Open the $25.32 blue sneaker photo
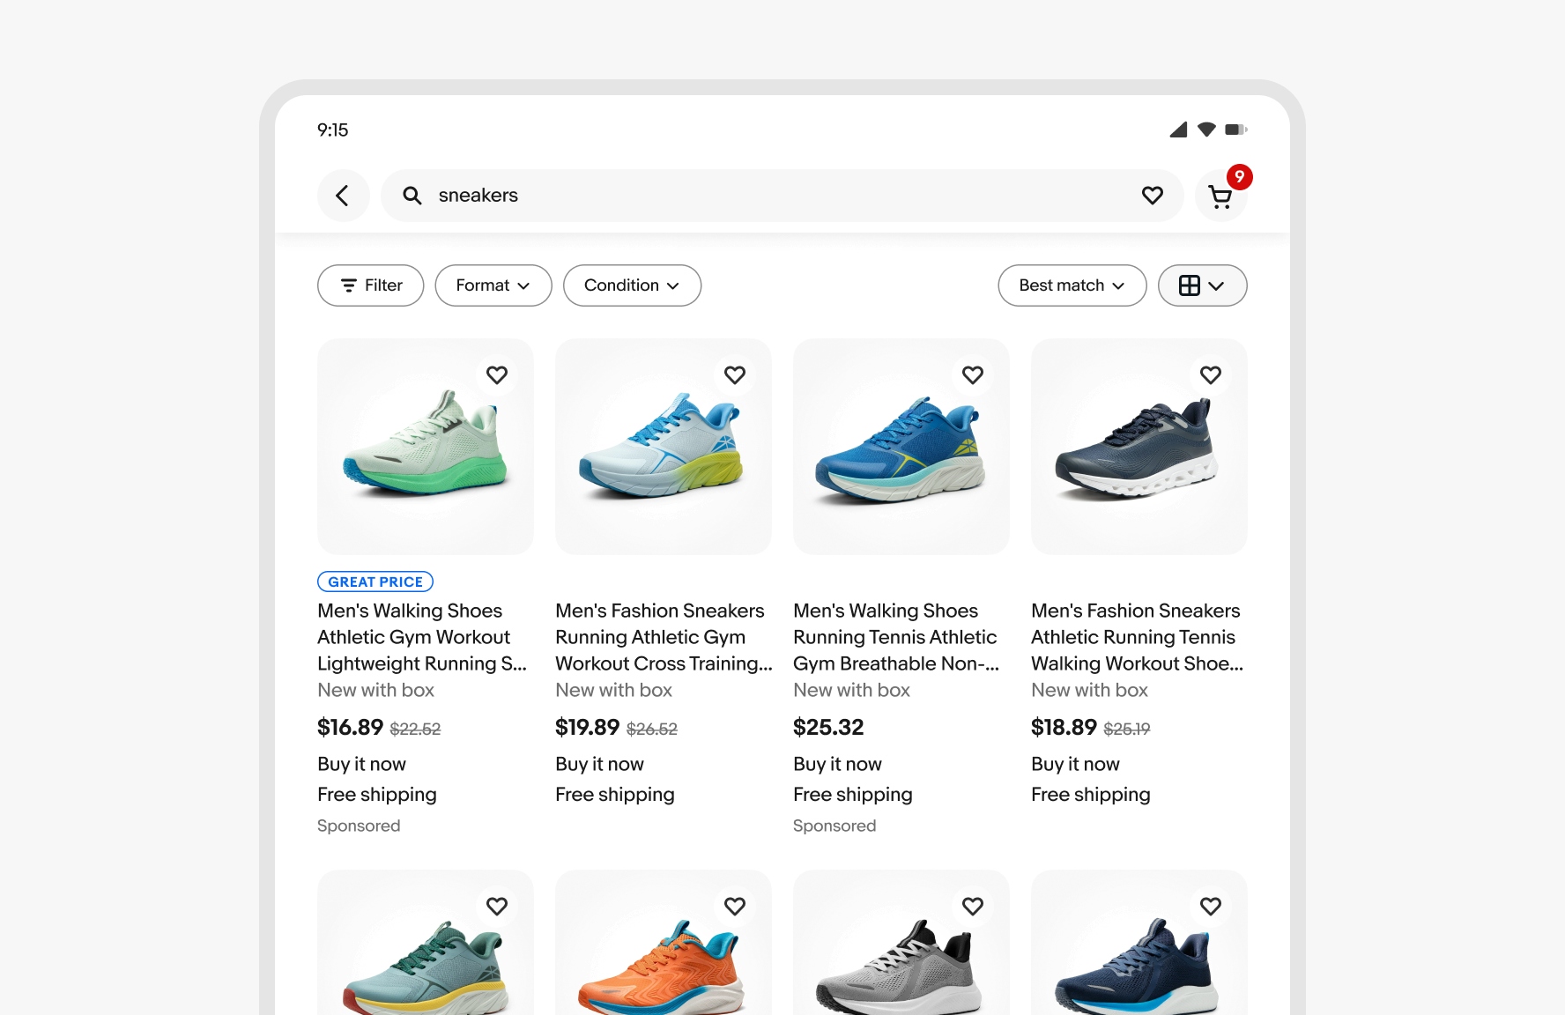The image size is (1565, 1015). (x=901, y=447)
